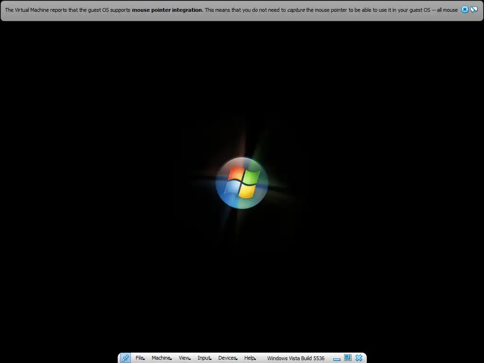Open the Machine menu
The image size is (484, 363).
(162, 358)
